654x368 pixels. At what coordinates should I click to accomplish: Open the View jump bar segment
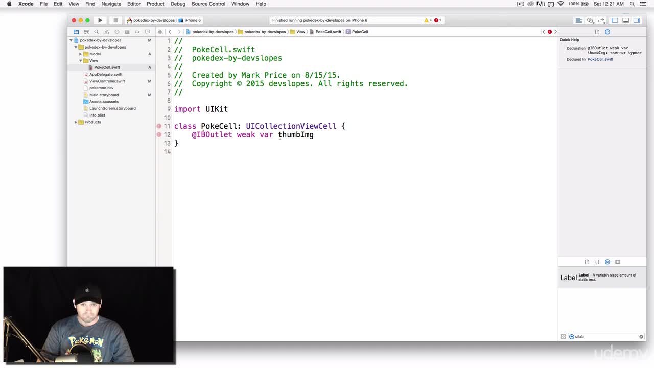(x=298, y=32)
